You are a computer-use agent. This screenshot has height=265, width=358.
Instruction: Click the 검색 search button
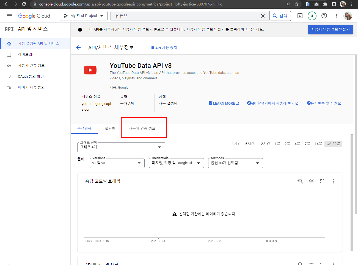[280, 16]
